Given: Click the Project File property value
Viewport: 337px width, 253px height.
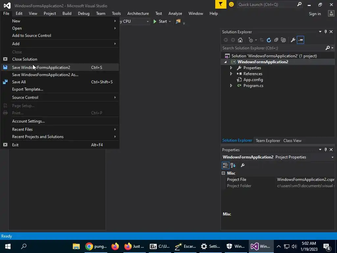Looking at the screenshot, I should pyautogui.click(x=305, y=180).
